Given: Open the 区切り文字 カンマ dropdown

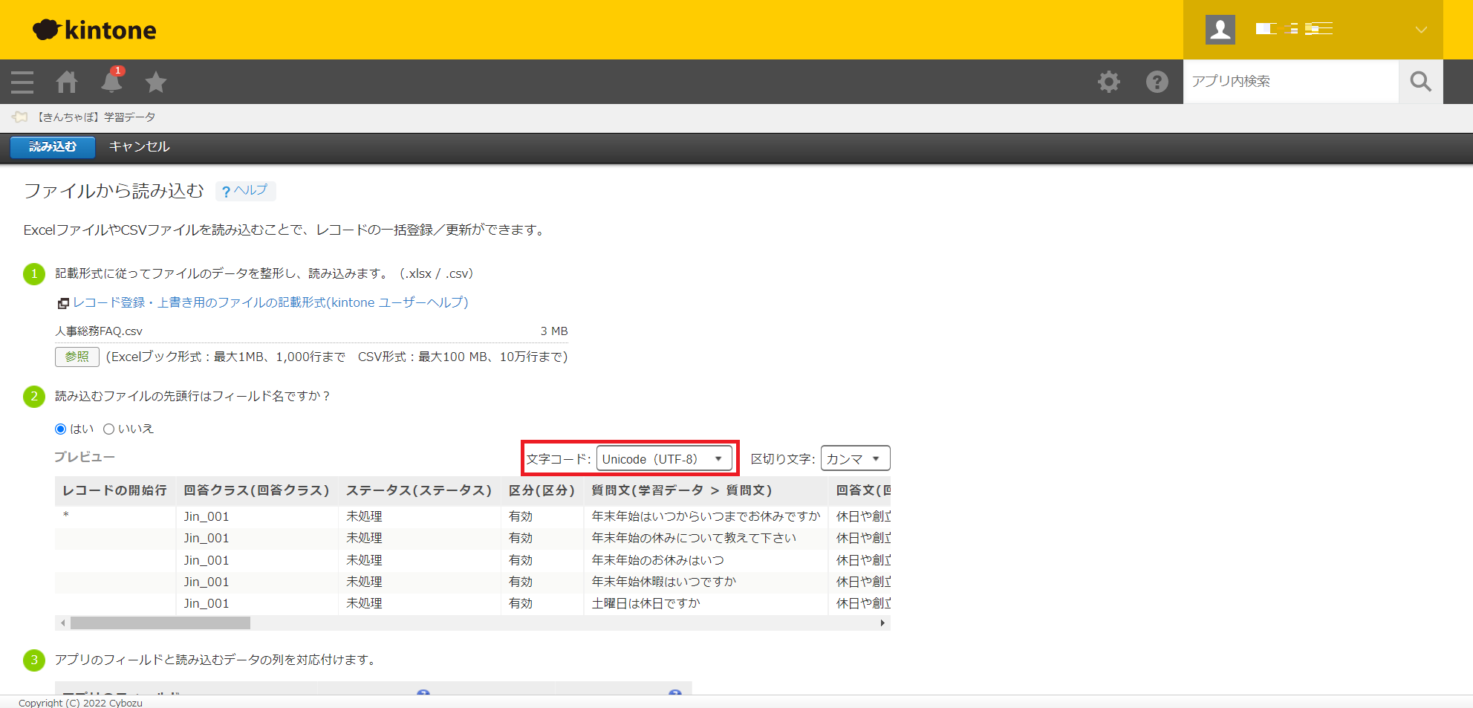Looking at the screenshot, I should [854, 459].
